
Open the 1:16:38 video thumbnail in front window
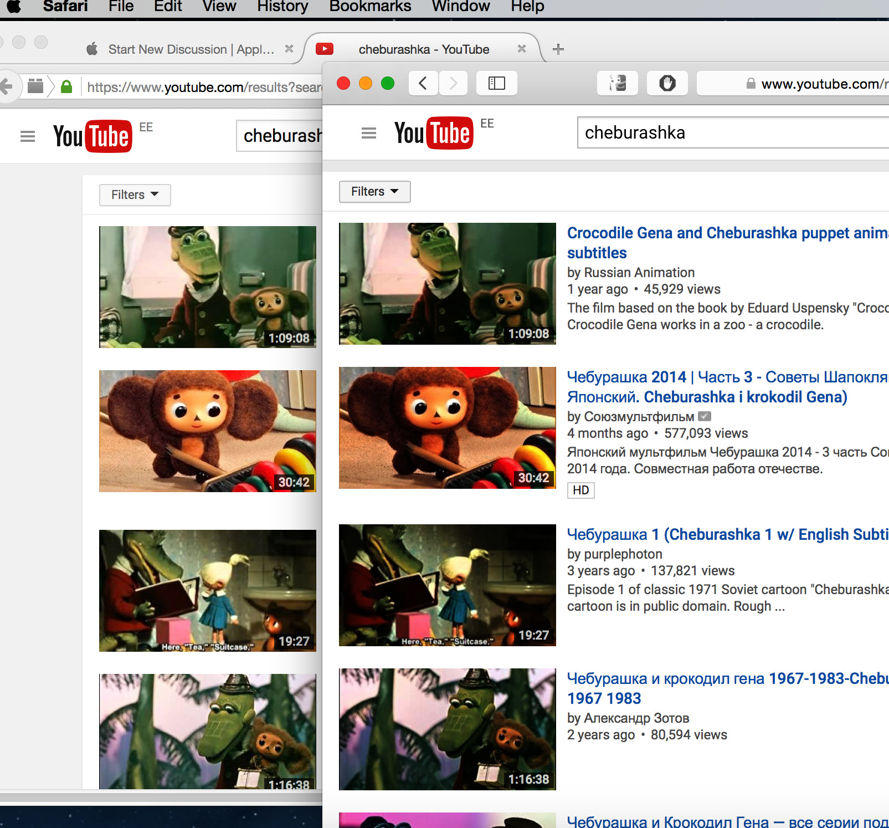[x=448, y=729]
